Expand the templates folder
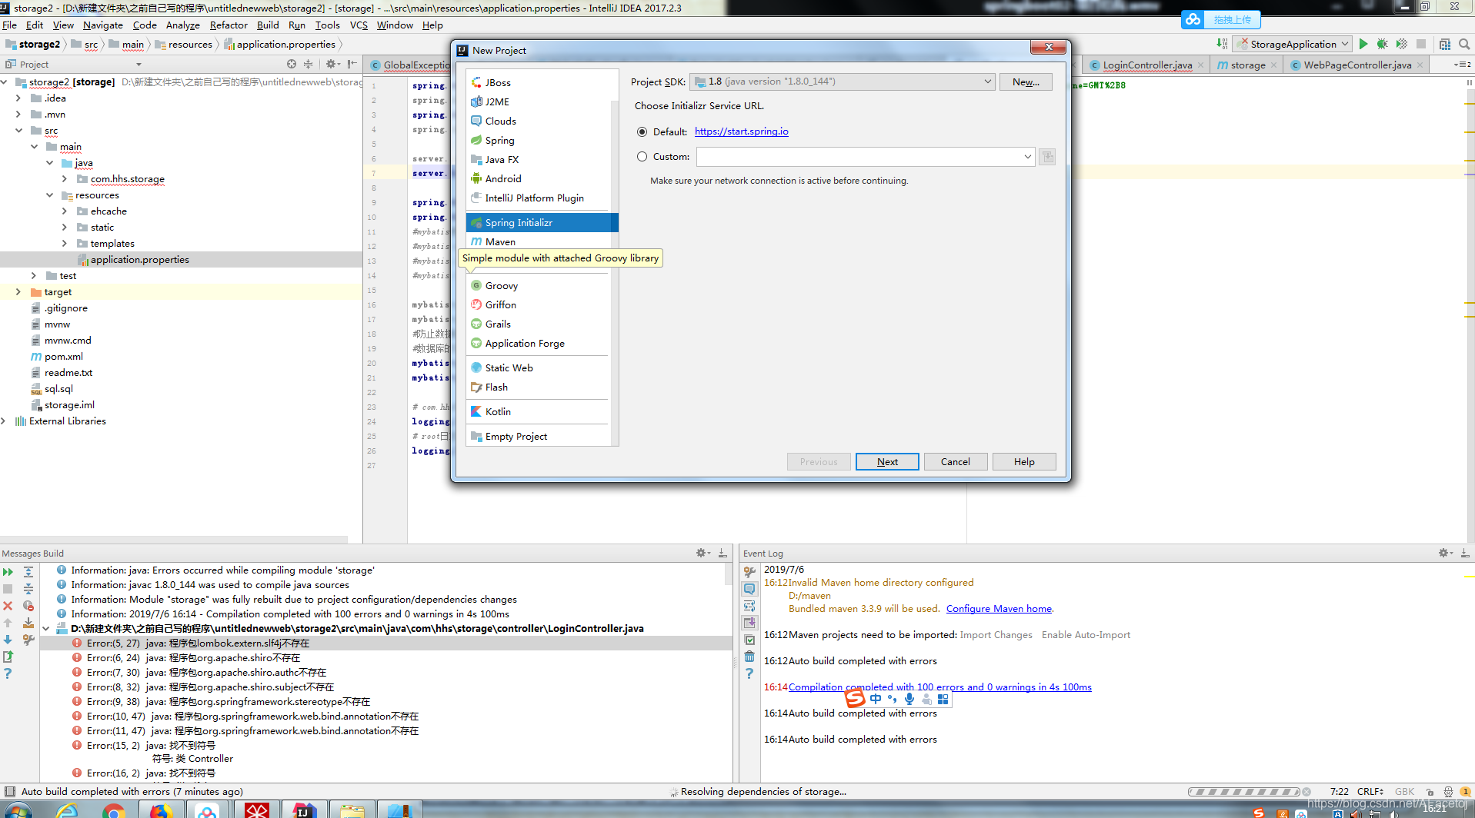The image size is (1475, 818). coord(65,244)
